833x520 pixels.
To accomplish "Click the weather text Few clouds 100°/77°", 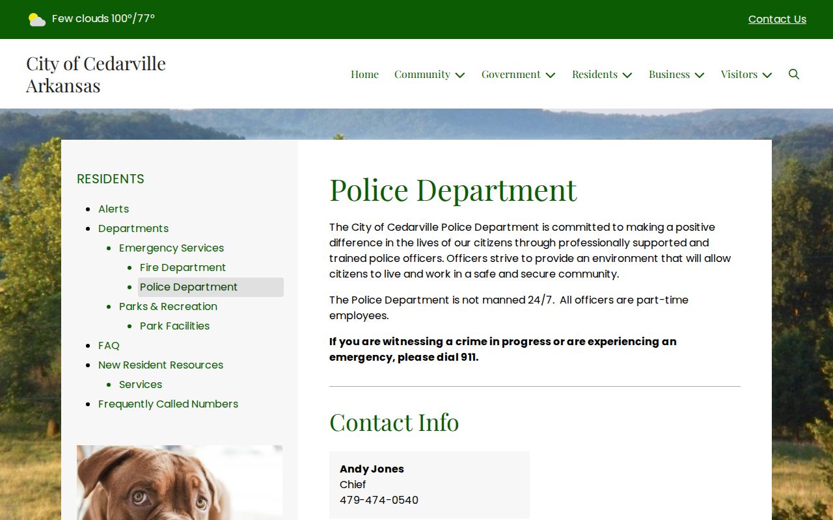I will click(103, 19).
